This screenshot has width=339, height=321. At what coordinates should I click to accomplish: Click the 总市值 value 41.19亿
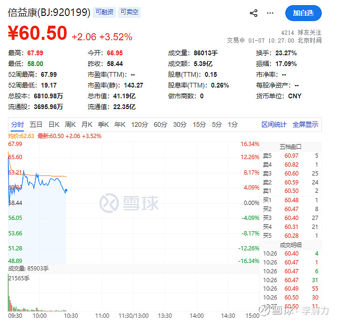click(124, 96)
